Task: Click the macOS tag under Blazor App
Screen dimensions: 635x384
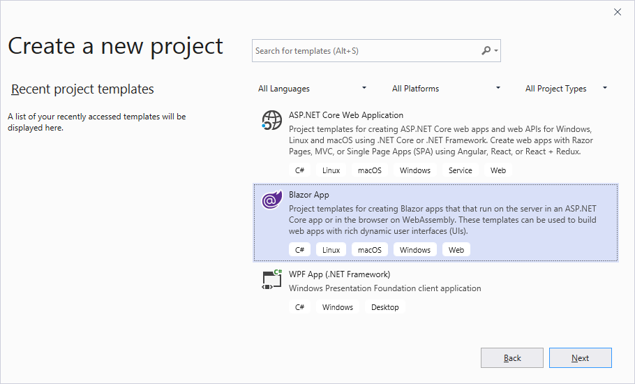Action: coord(370,249)
